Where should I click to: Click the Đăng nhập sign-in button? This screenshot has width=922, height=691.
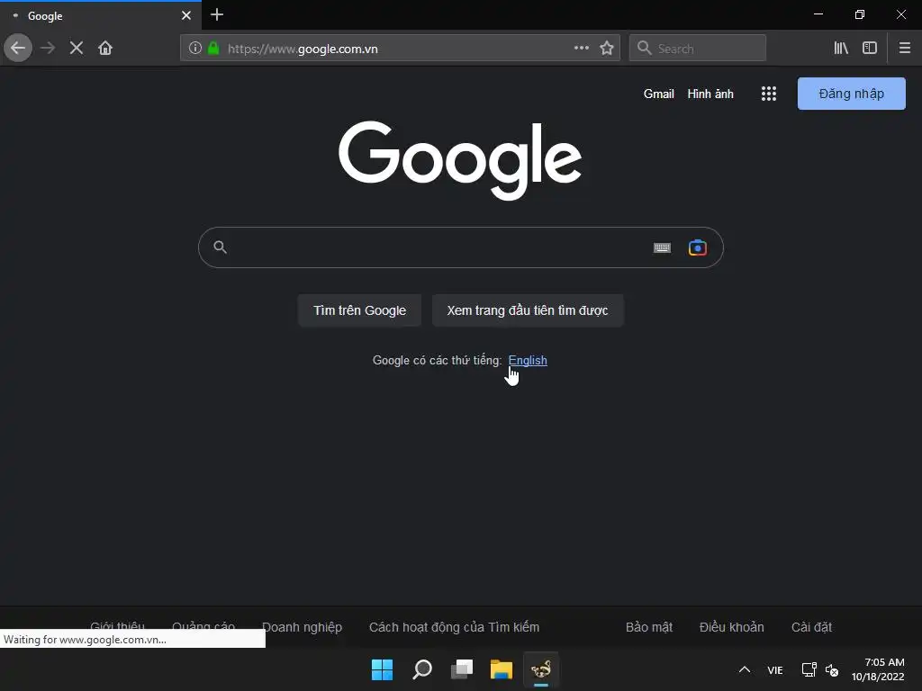[852, 94]
